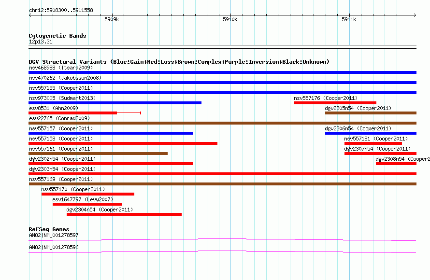Click the DGV Structural Variants track title
This screenshot has height=280, width=430.
[x=179, y=62]
